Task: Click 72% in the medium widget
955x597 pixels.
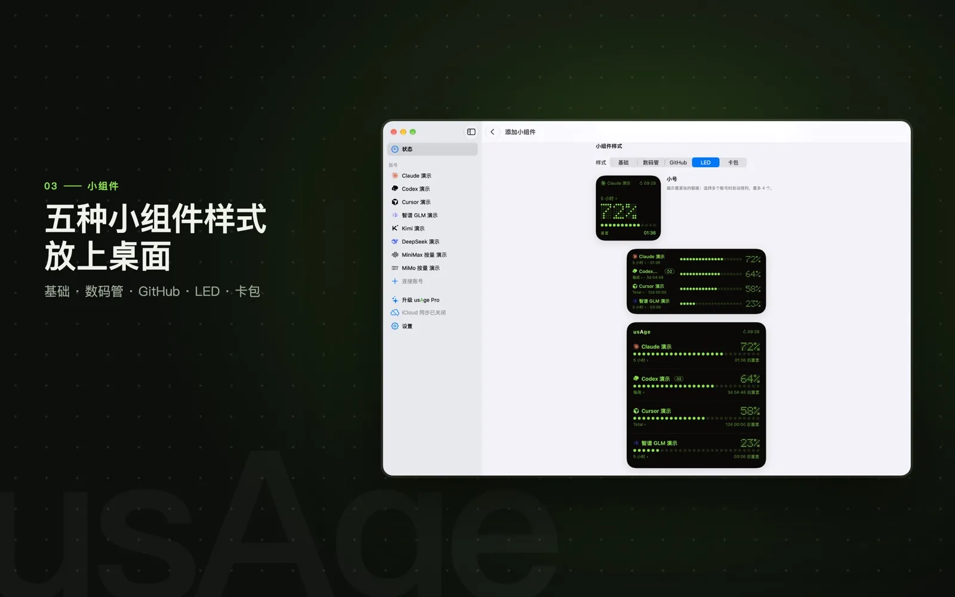Action: pyautogui.click(x=753, y=259)
